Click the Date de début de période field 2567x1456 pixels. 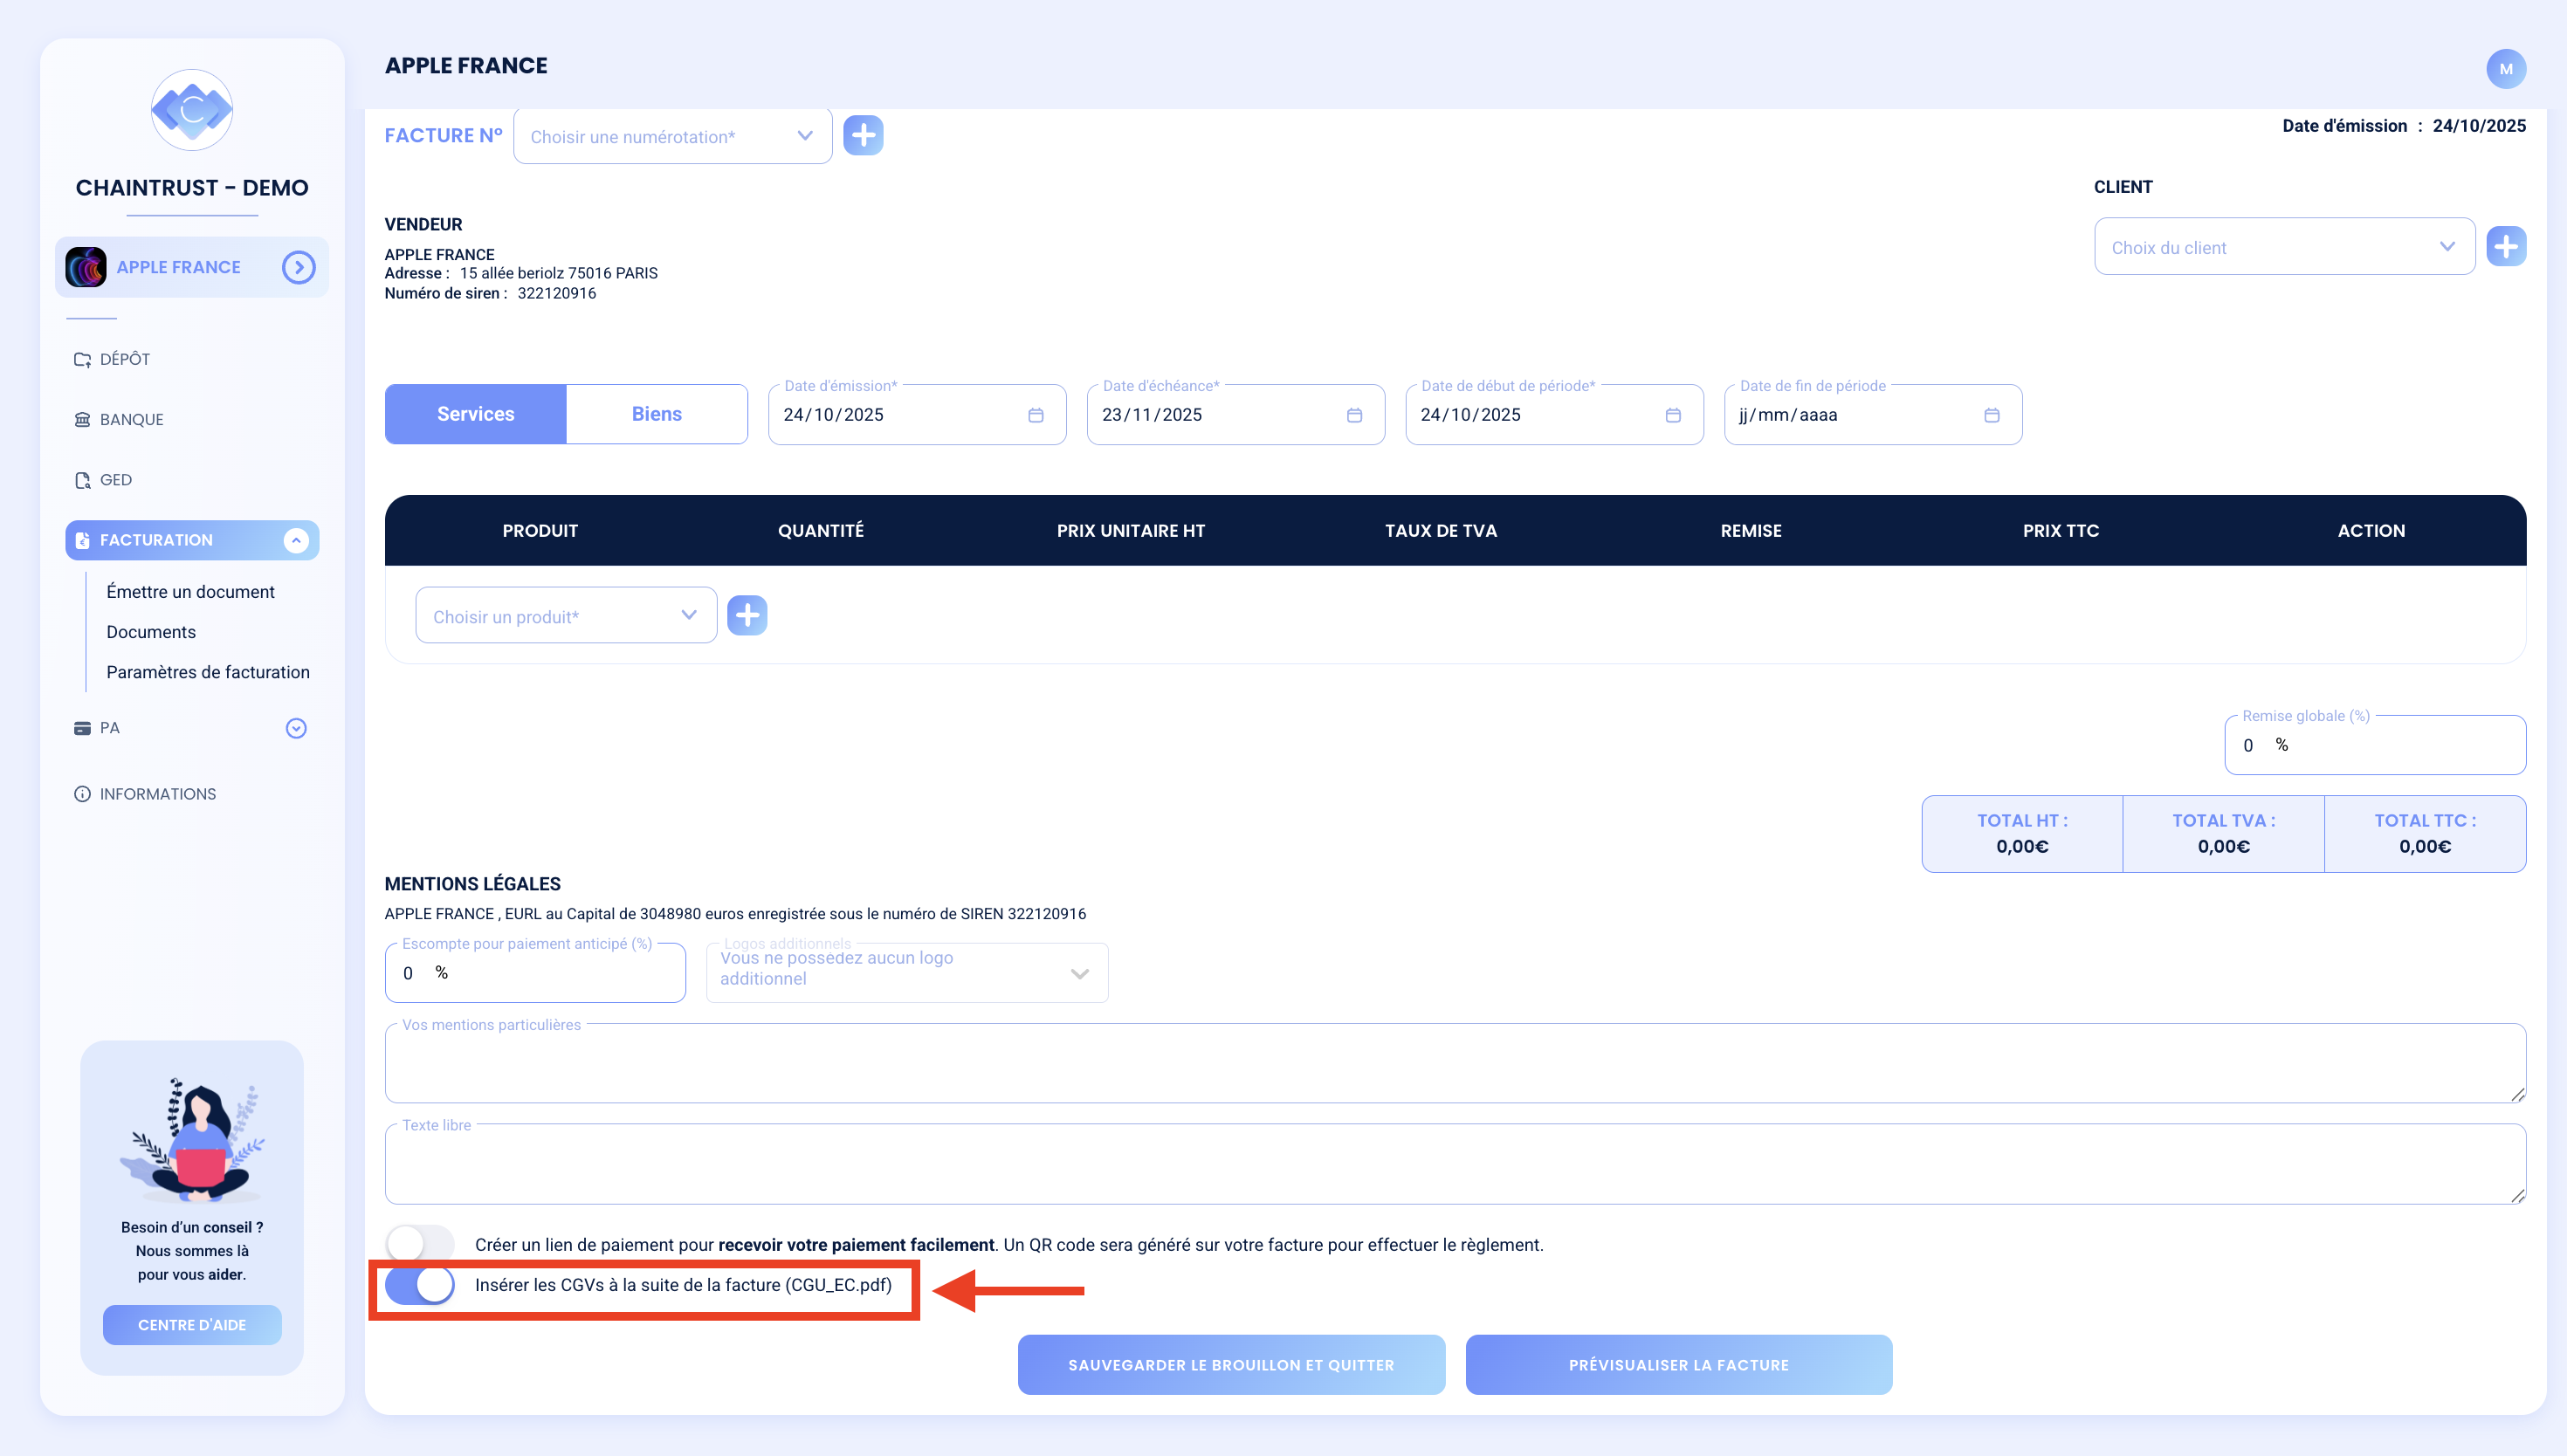pyautogui.click(x=1554, y=415)
